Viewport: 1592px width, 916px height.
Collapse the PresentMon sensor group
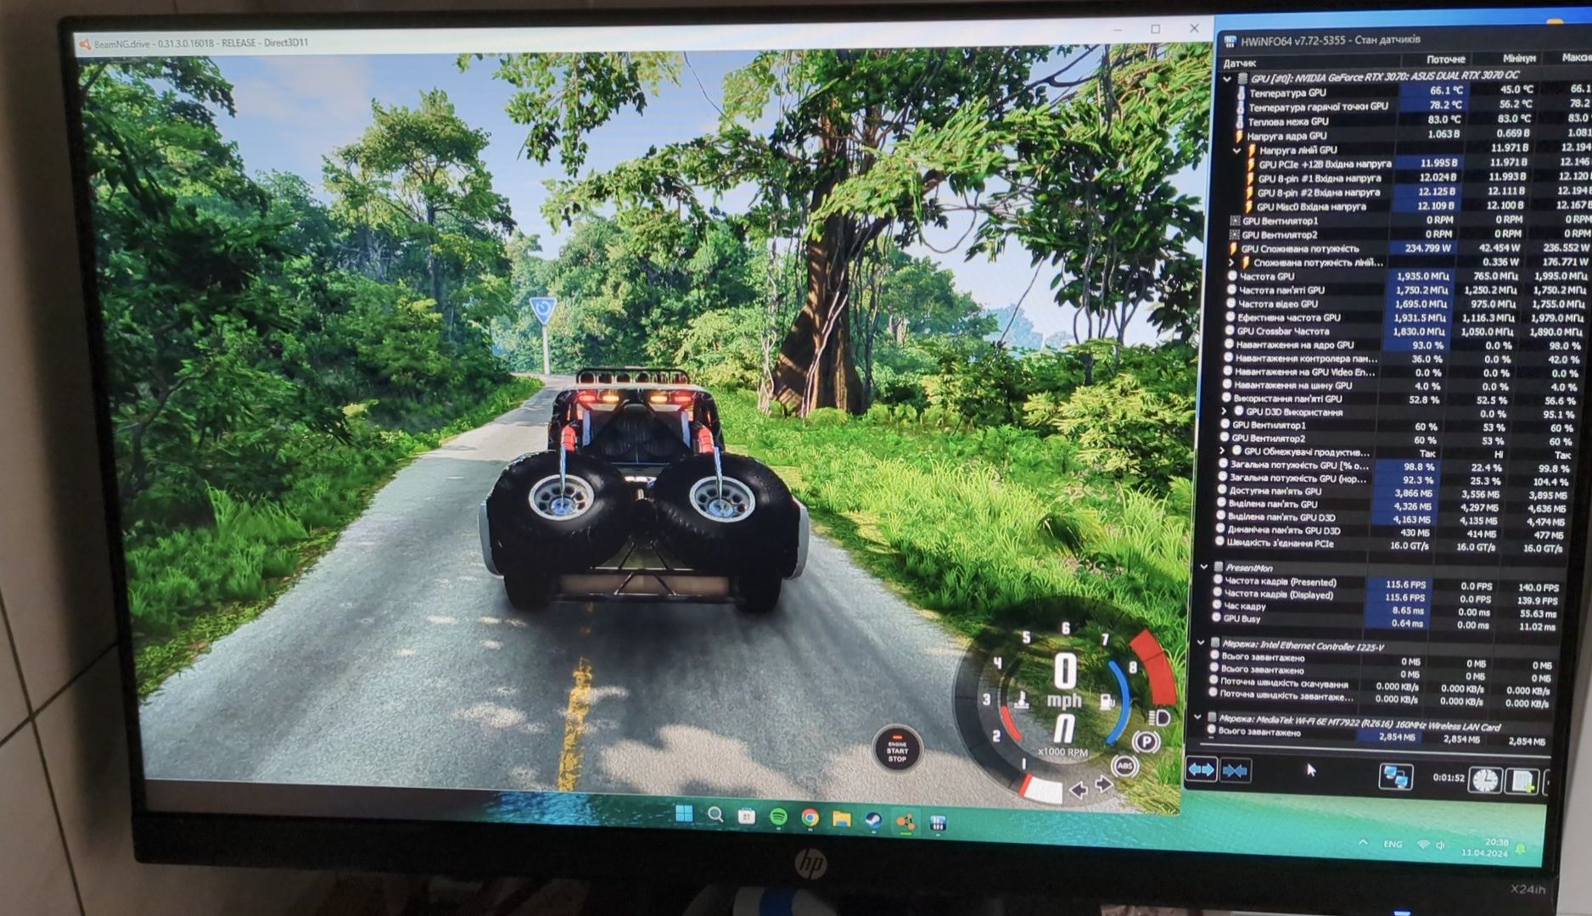tap(1204, 567)
